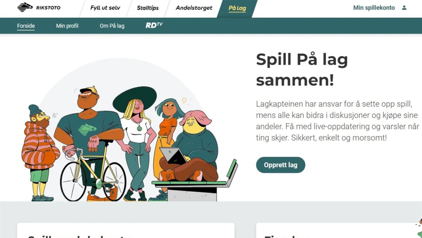Select Forside in the sub navigation
Image resolution: width=422 pixels, height=238 pixels.
tap(26, 26)
